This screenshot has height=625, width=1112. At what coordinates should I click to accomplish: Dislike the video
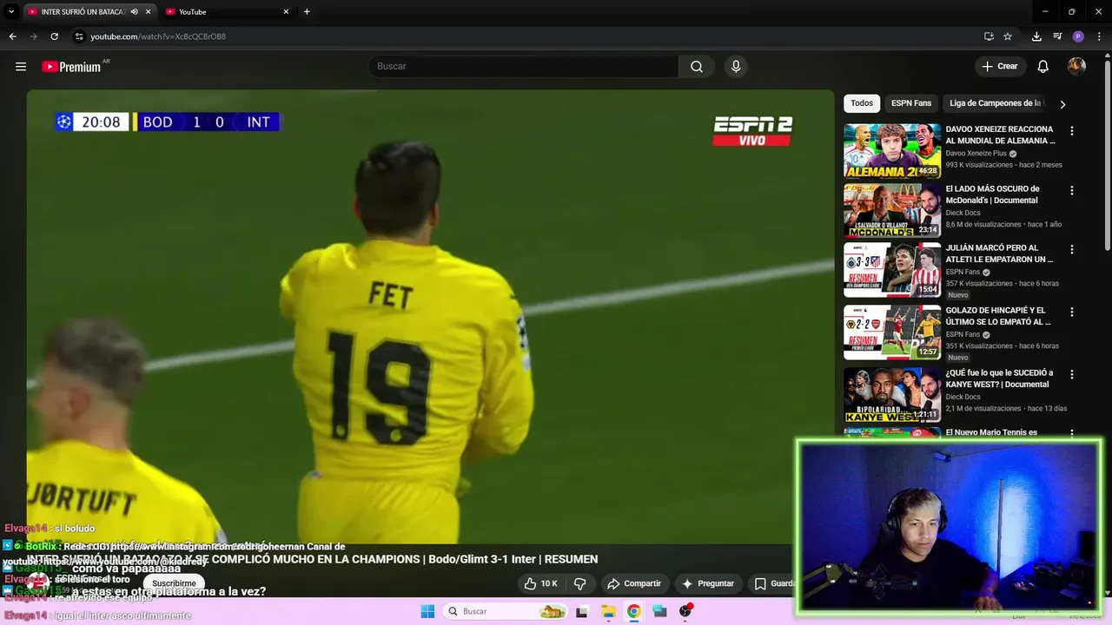click(579, 583)
